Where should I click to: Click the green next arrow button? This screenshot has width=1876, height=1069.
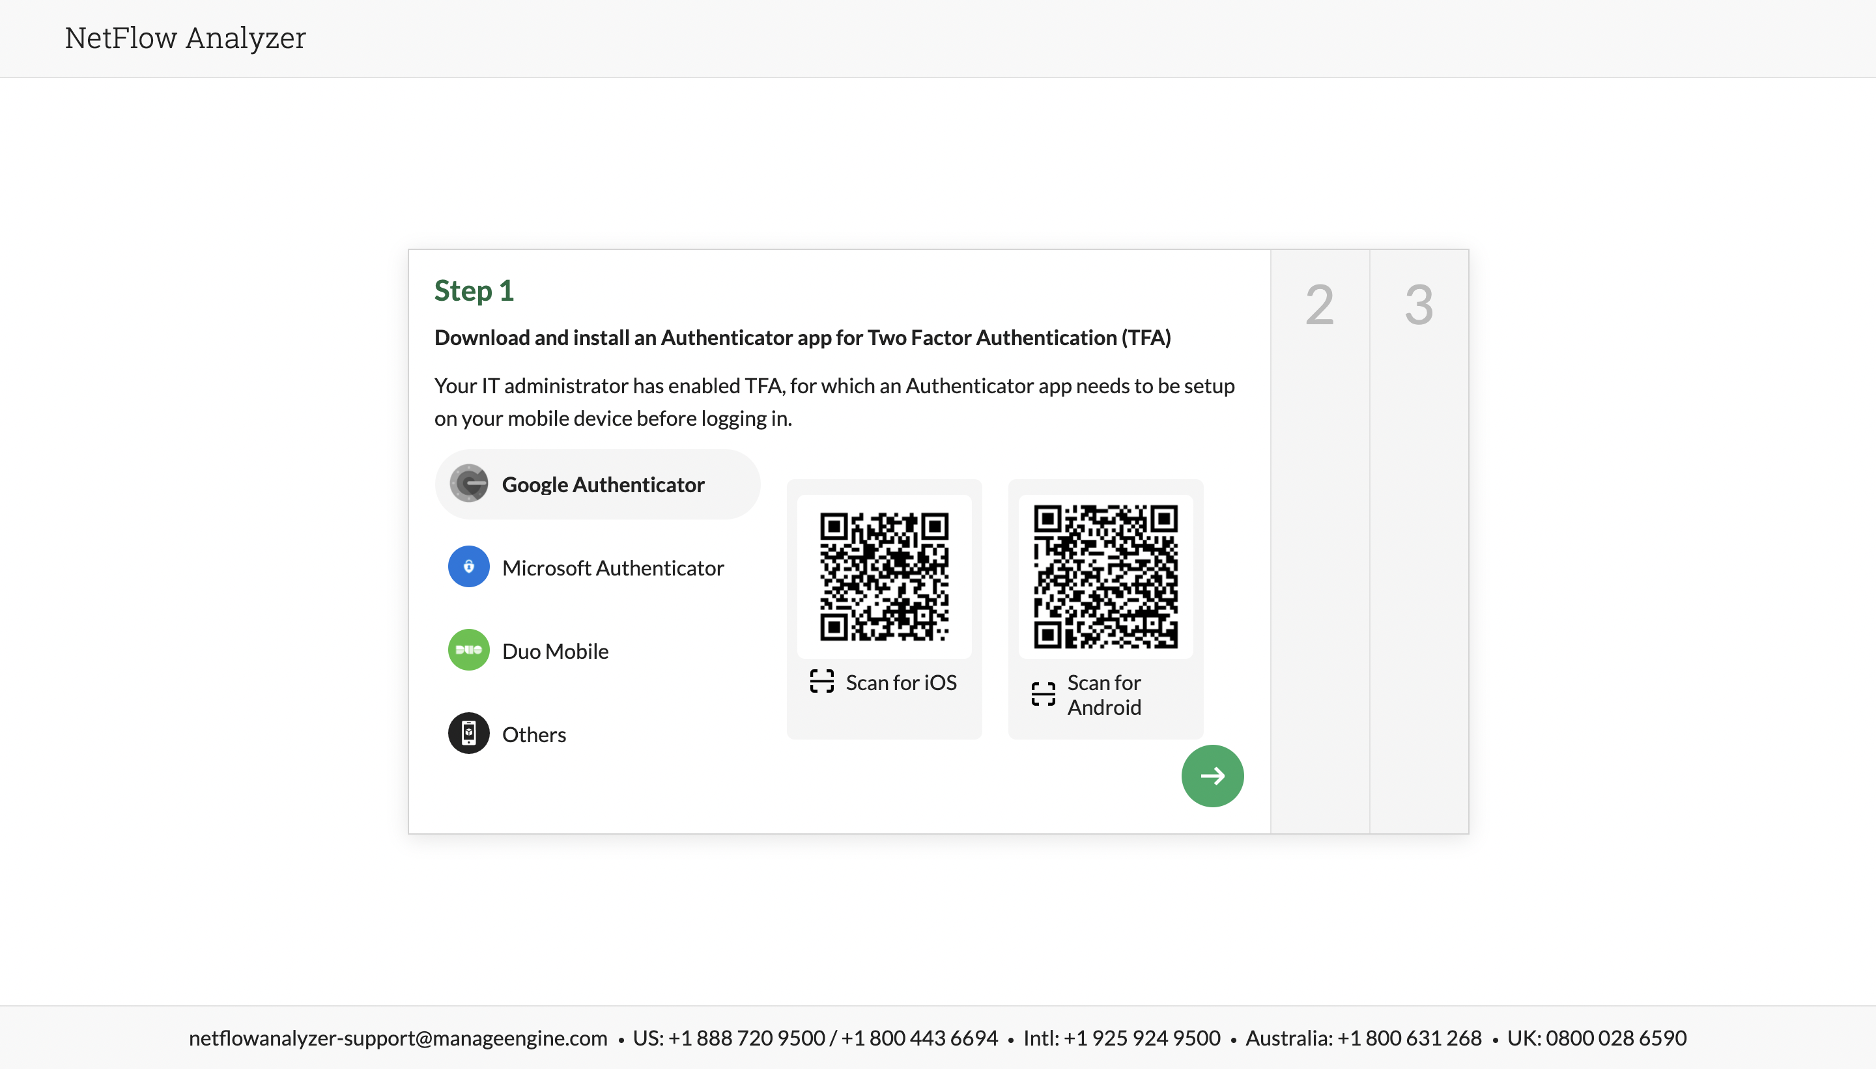tap(1212, 776)
